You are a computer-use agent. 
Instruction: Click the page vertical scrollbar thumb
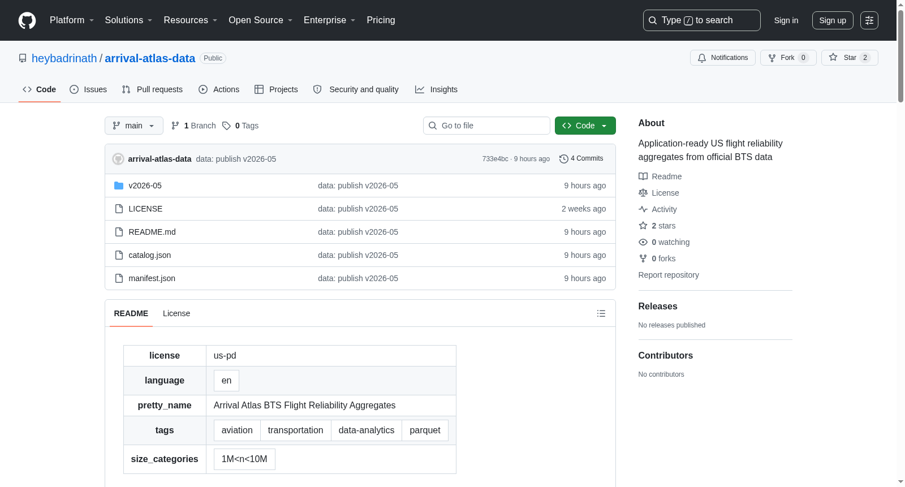click(x=900, y=55)
